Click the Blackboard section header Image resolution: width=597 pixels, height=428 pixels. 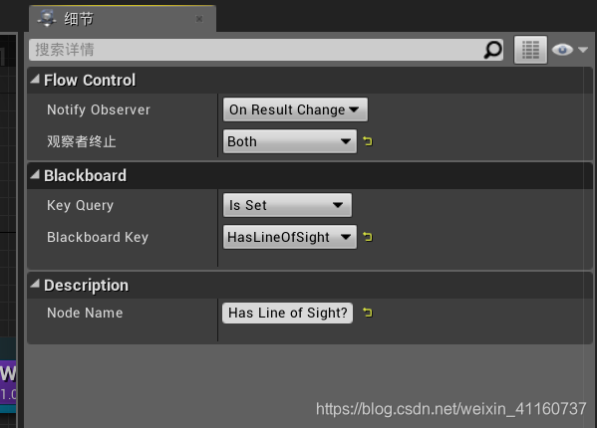tap(310, 175)
